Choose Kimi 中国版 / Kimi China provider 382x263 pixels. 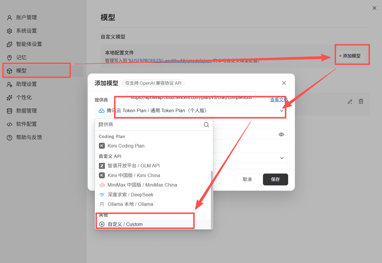153,175
